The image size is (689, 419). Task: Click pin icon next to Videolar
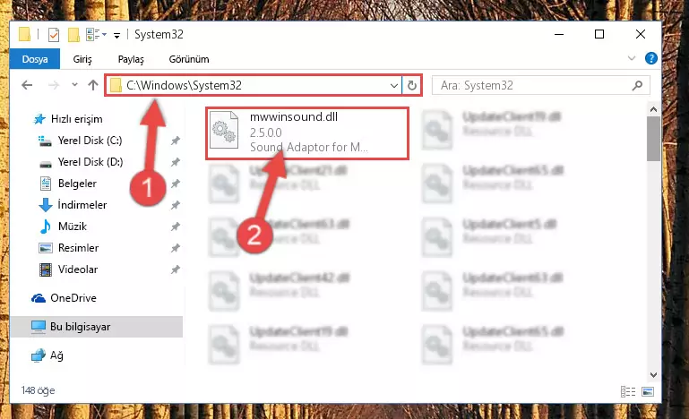[176, 269]
